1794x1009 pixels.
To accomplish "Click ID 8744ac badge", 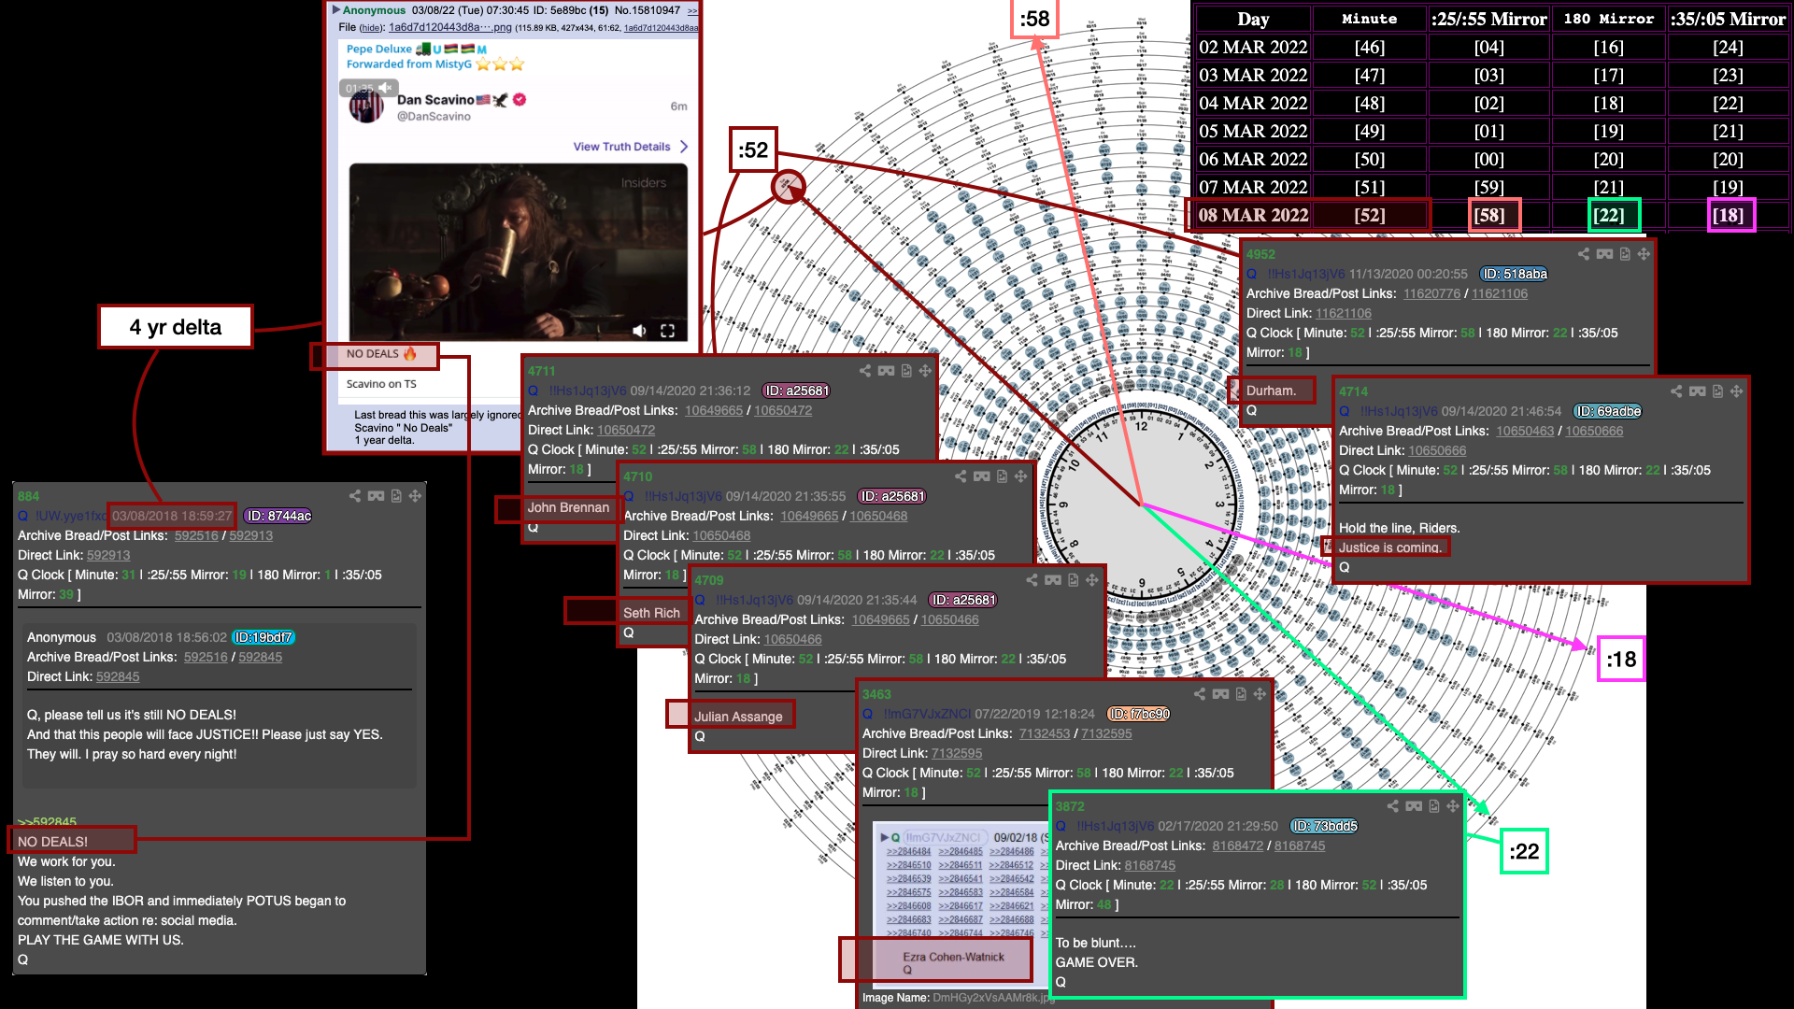I will (x=278, y=516).
